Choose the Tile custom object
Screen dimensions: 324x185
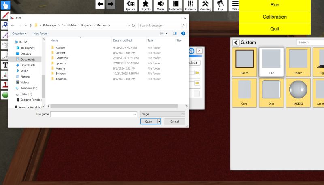[271, 62]
